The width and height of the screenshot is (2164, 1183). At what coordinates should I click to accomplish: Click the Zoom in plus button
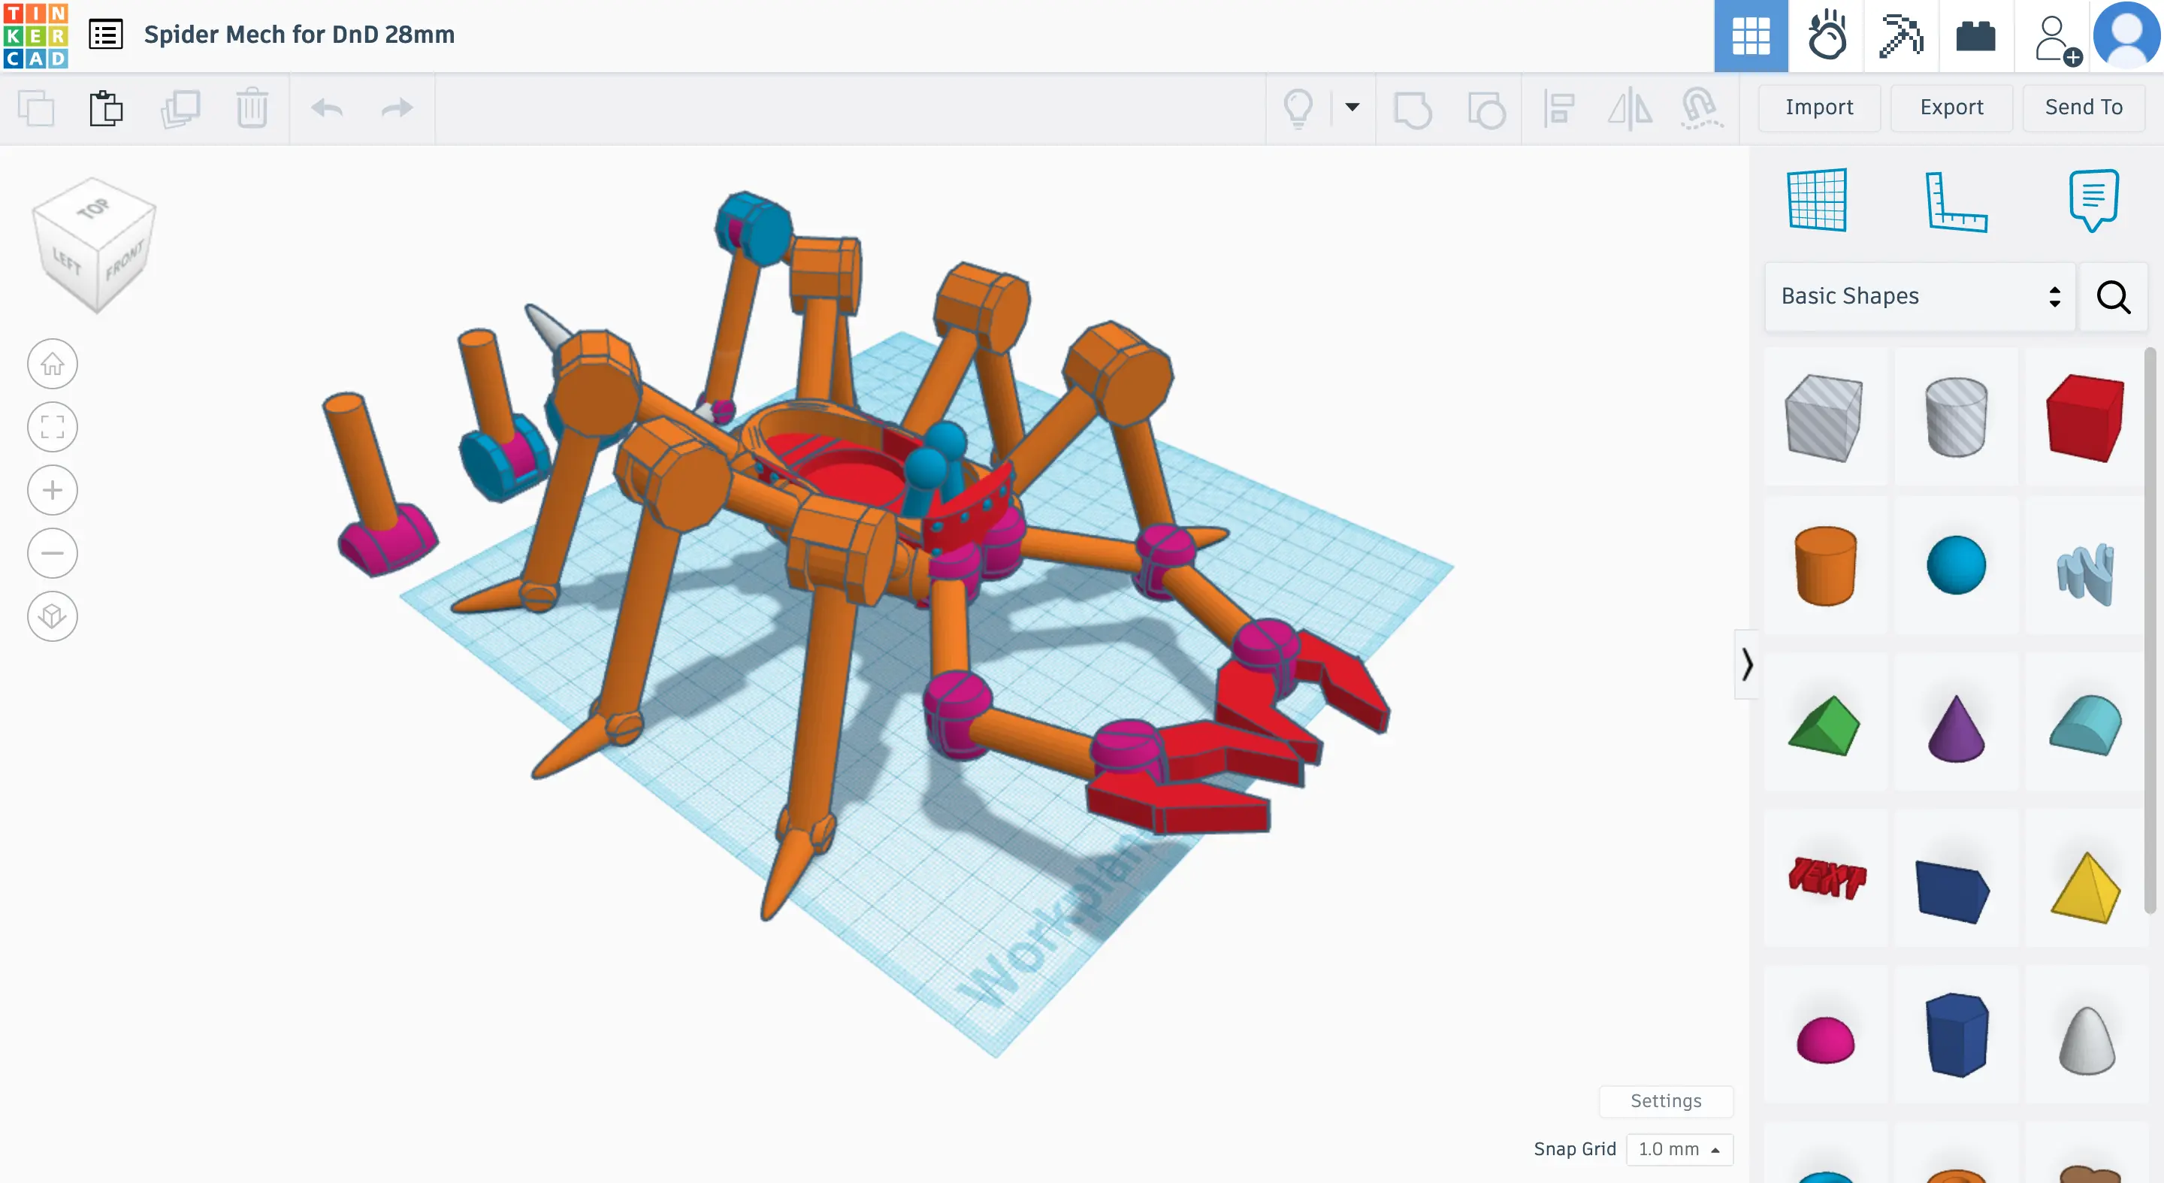tap(52, 490)
